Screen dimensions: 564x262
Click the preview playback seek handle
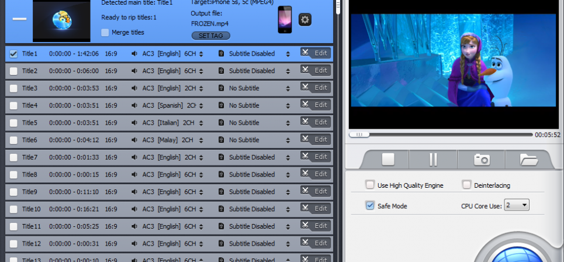[359, 135]
